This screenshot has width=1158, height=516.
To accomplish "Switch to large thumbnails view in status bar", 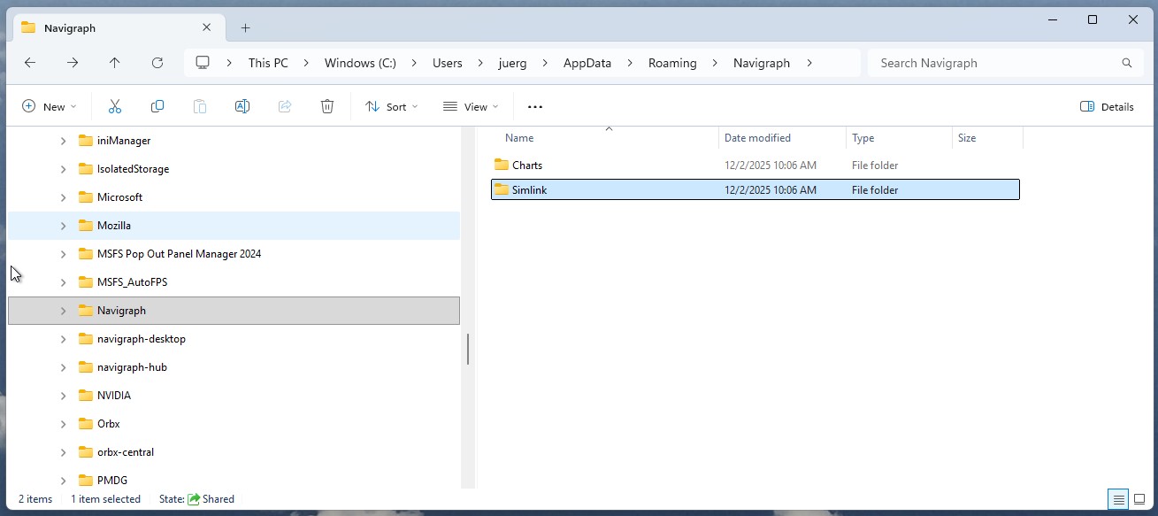I will pos(1139,499).
